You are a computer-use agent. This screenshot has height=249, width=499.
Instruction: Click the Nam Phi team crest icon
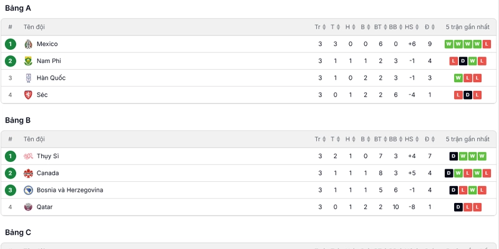[28, 61]
